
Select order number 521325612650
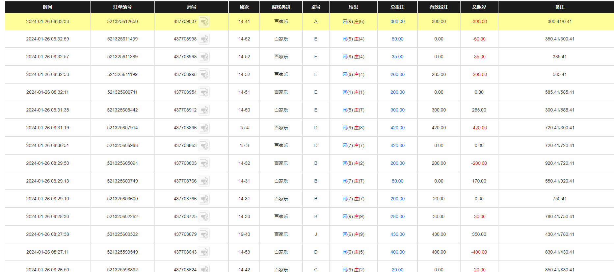pyautogui.click(x=122, y=21)
